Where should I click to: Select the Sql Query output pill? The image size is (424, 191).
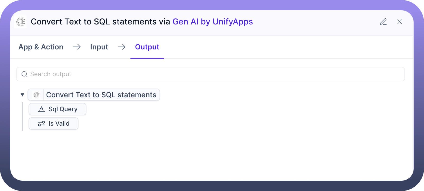(63, 109)
